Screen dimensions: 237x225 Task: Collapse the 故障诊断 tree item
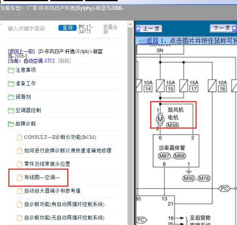click(x=26, y=124)
